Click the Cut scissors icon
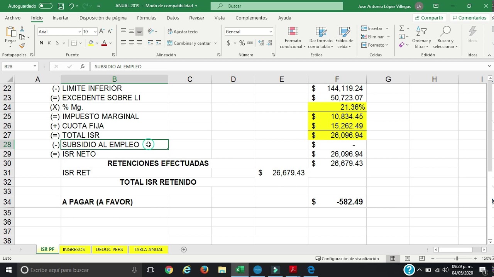The image size is (494, 277). pos(22,29)
